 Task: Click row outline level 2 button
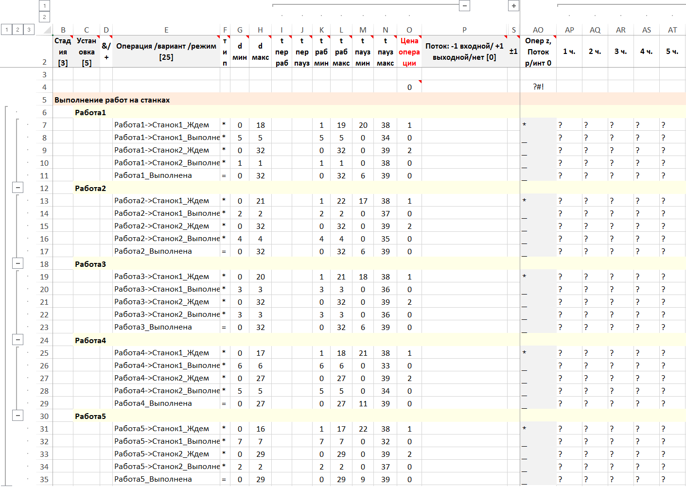click(x=18, y=30)
